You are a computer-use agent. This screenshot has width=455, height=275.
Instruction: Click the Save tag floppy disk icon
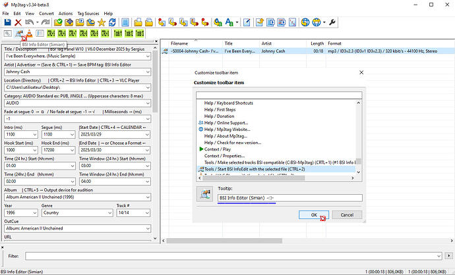[7, 22]
